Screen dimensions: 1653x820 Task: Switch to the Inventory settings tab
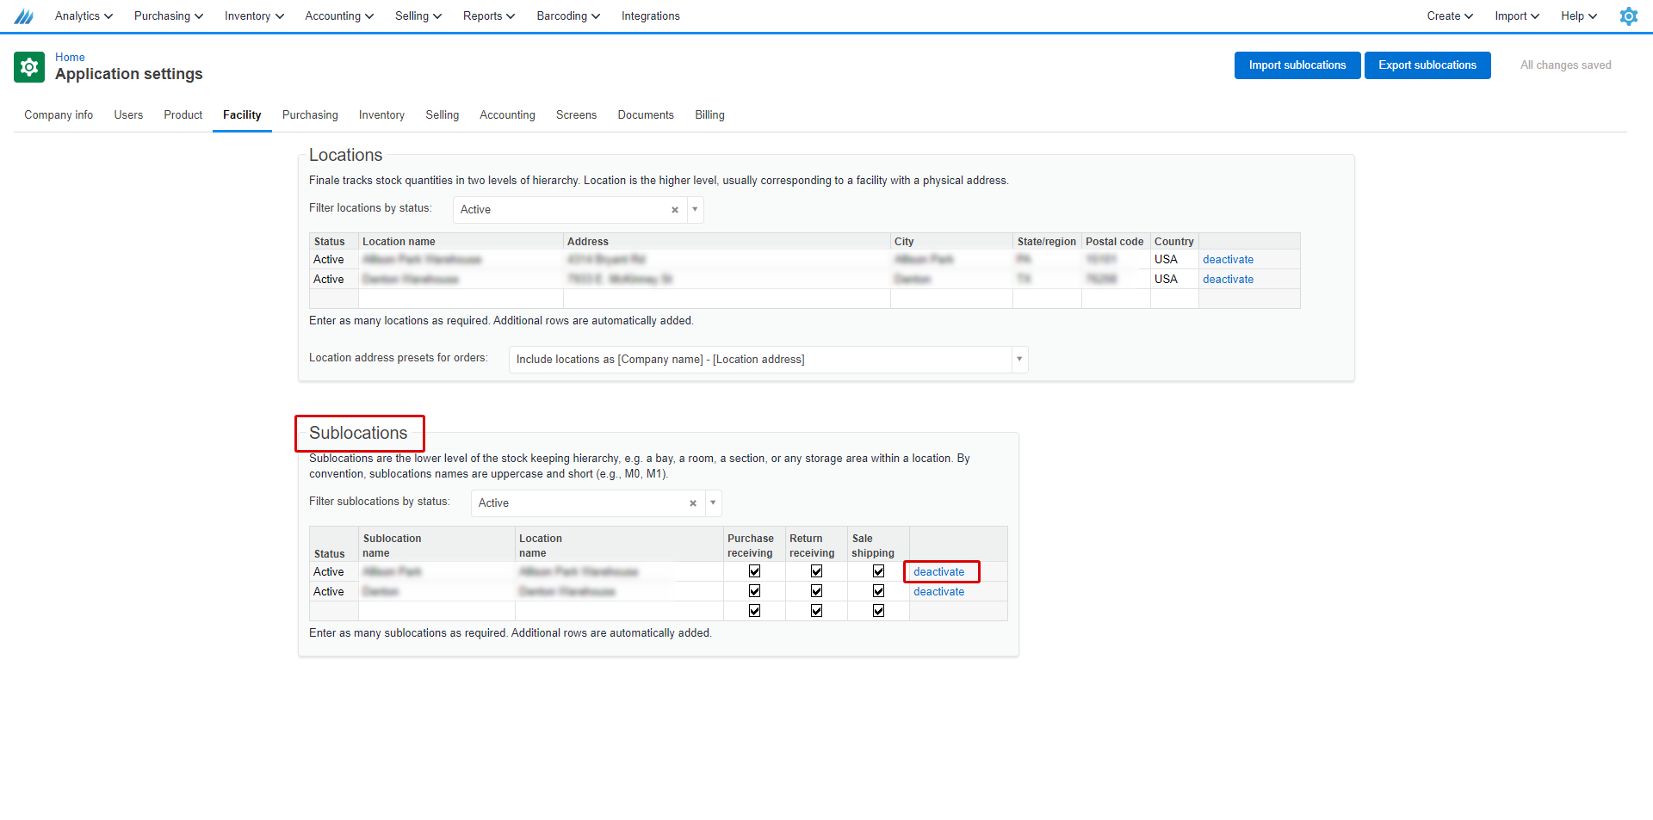tap(381, 115)
